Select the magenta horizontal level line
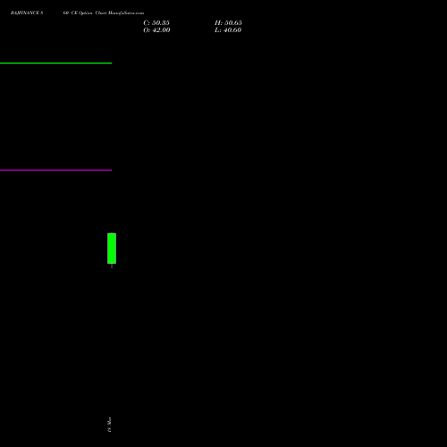This screenshot has height=447, width=447. click(x=55, y=170)
